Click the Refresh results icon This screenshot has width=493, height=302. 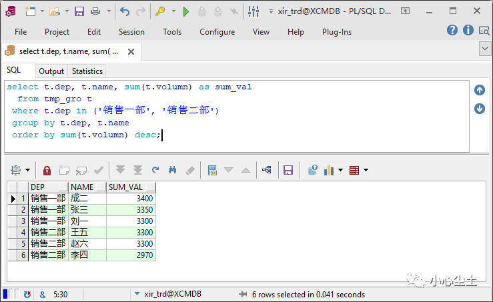(155, 170)
